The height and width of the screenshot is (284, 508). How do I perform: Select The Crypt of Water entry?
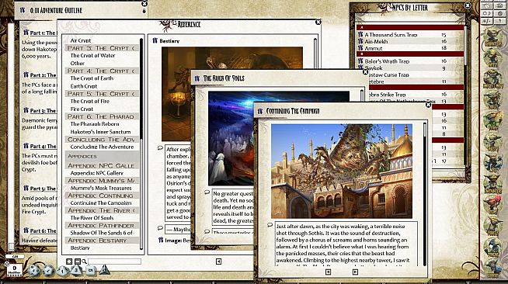pyautogui.click(x=92, y=56)
